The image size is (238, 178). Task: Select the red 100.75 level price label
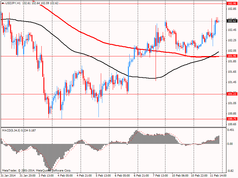[x=232, y=119]
